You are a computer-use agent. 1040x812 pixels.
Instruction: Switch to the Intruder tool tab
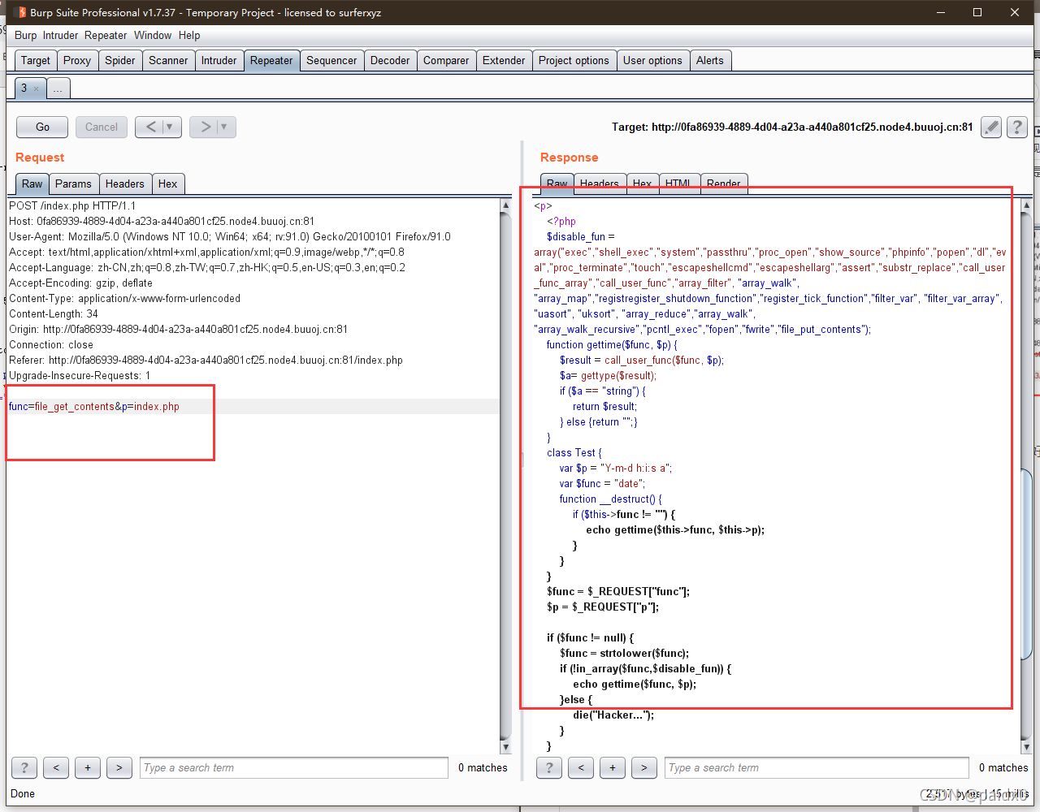[x=219, y=60]
